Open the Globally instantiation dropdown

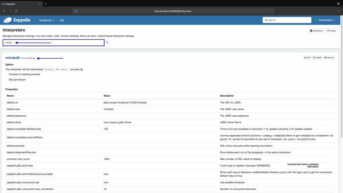pos(50,69)
